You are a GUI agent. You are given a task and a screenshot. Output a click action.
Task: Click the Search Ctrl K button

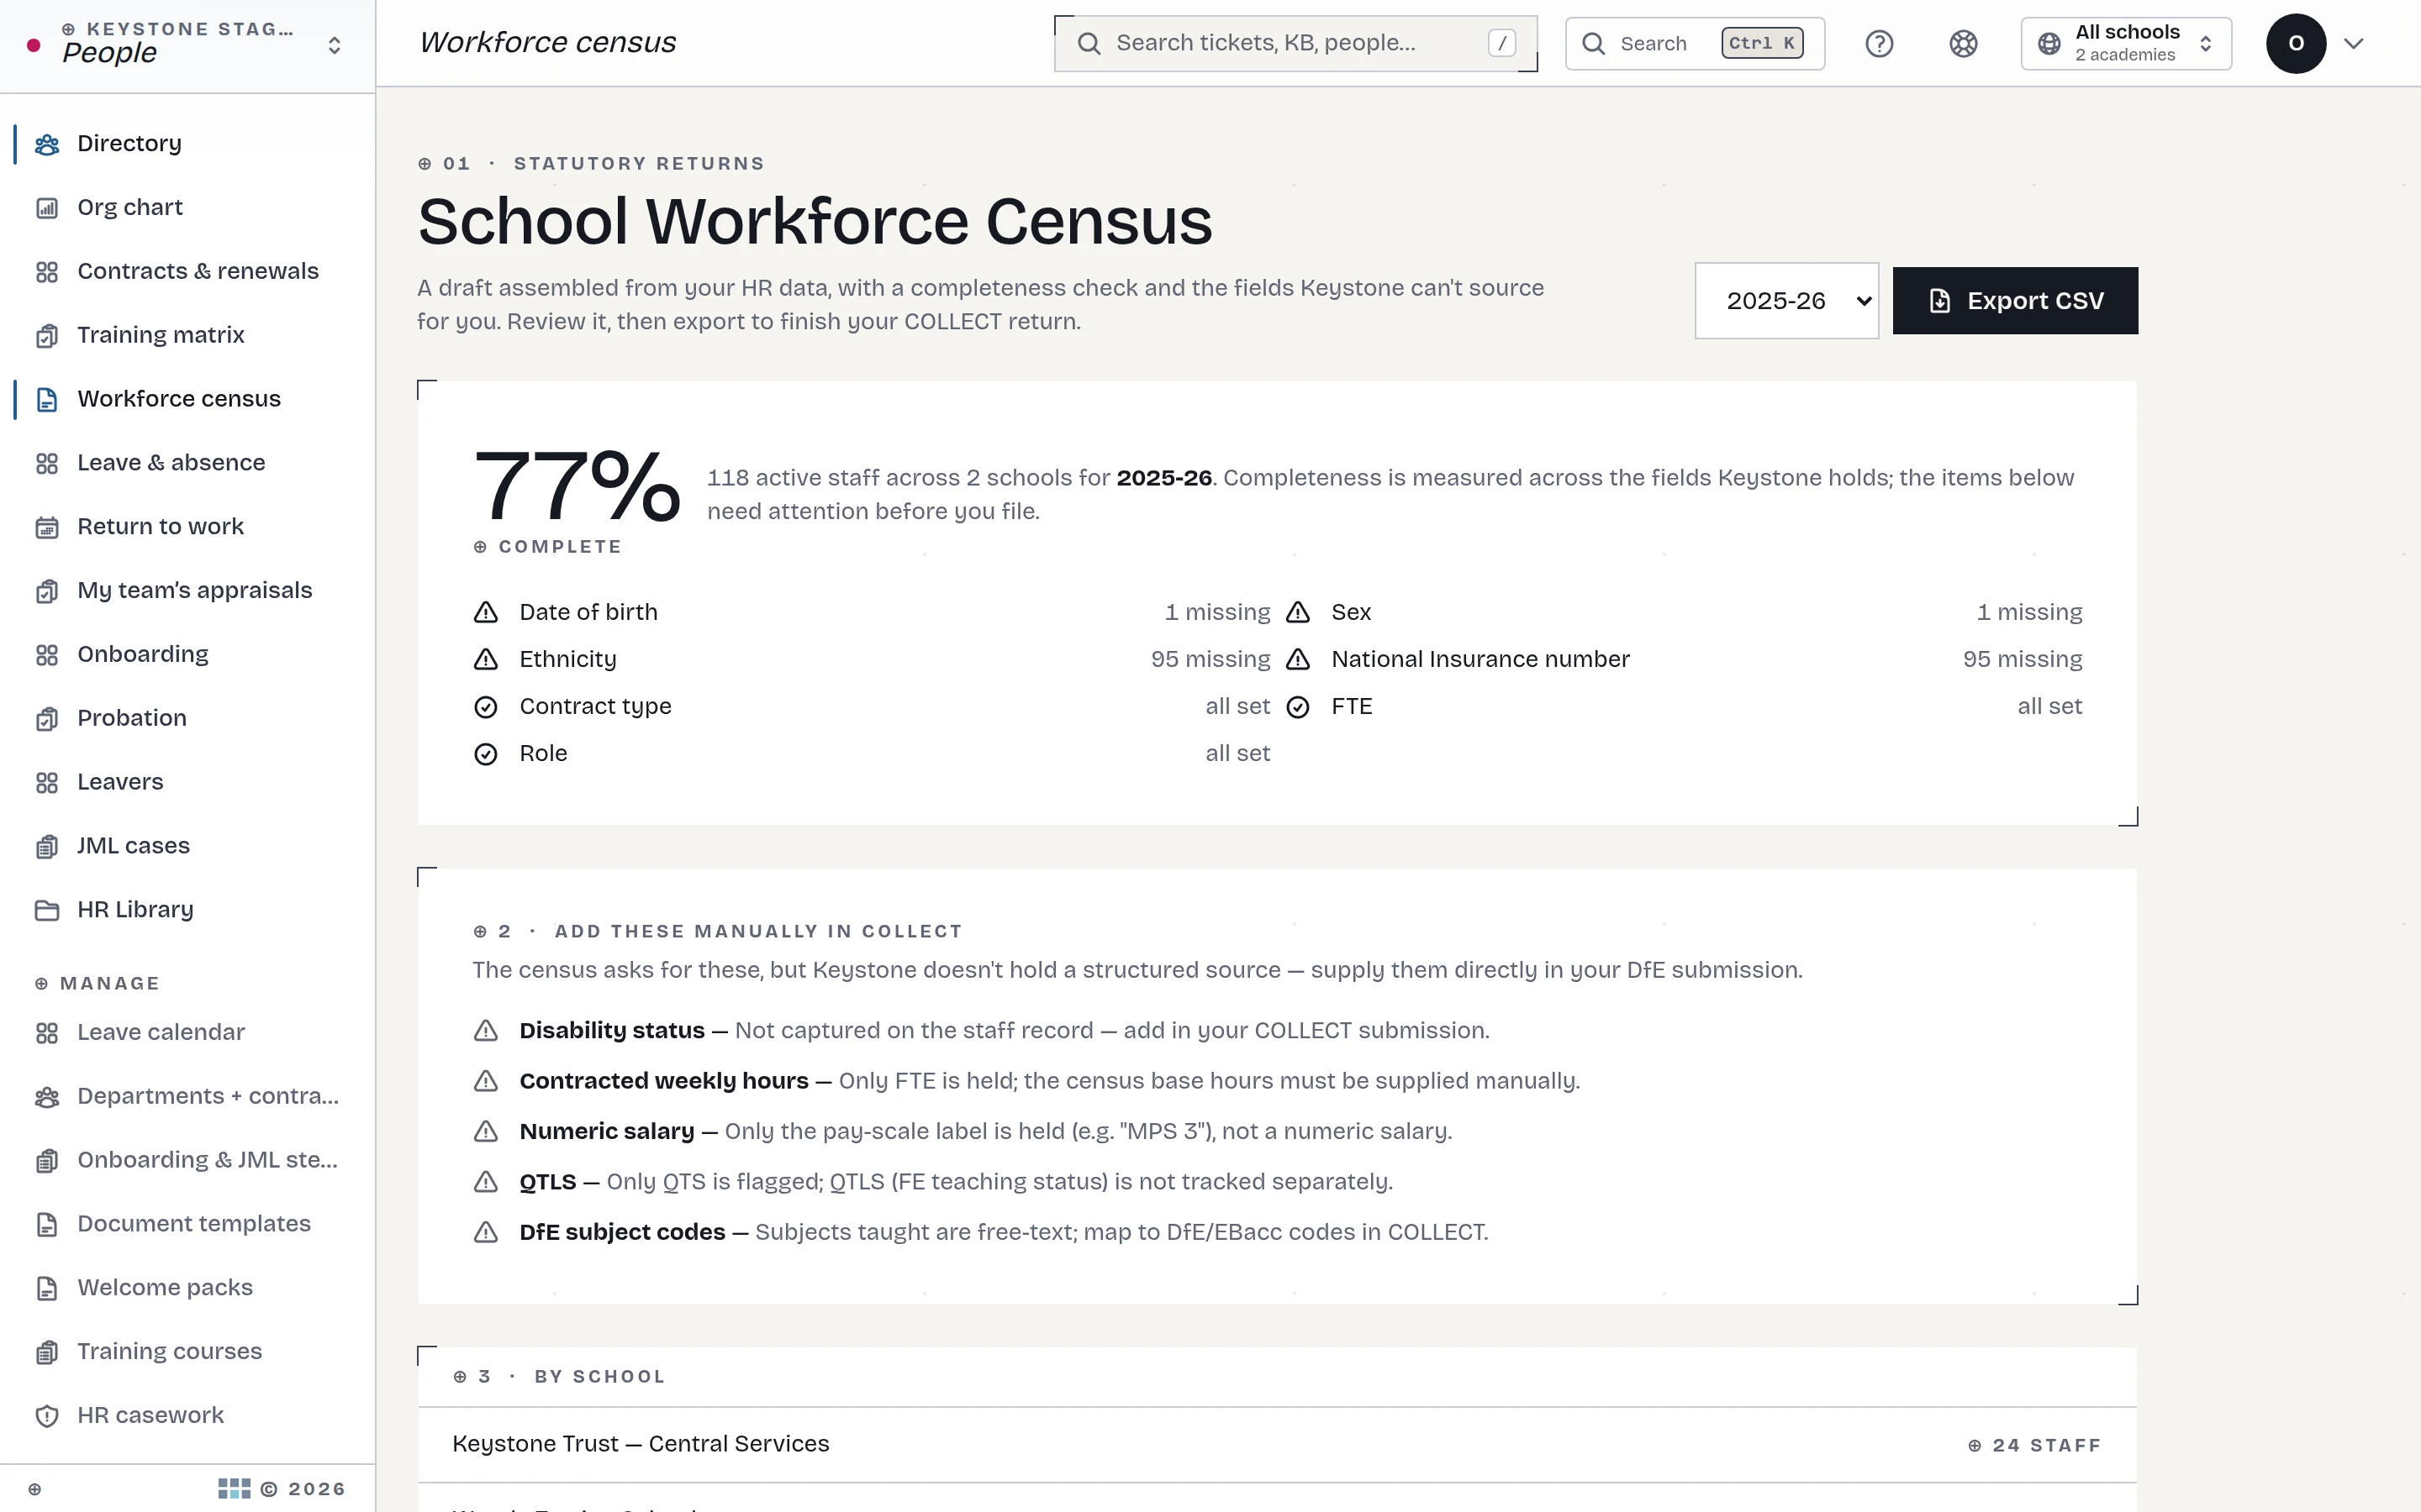coord(1695,44)
